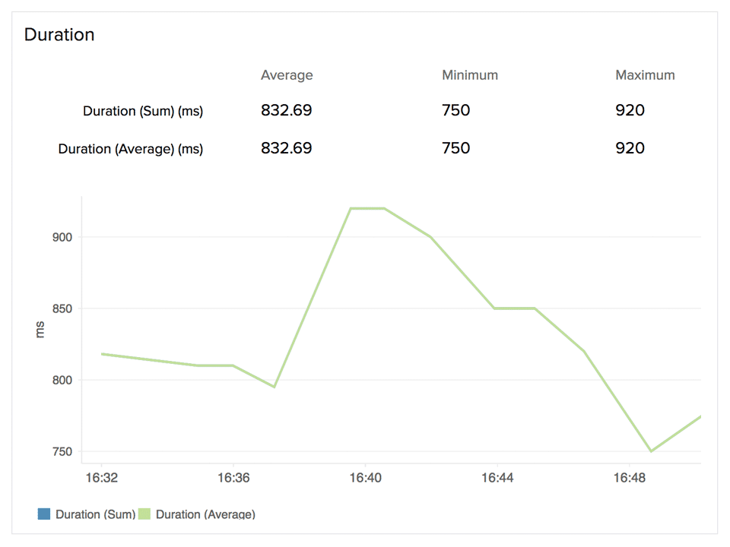Toggle the Duration (Average) series legend label
The image size is (730, 547).
205,514
